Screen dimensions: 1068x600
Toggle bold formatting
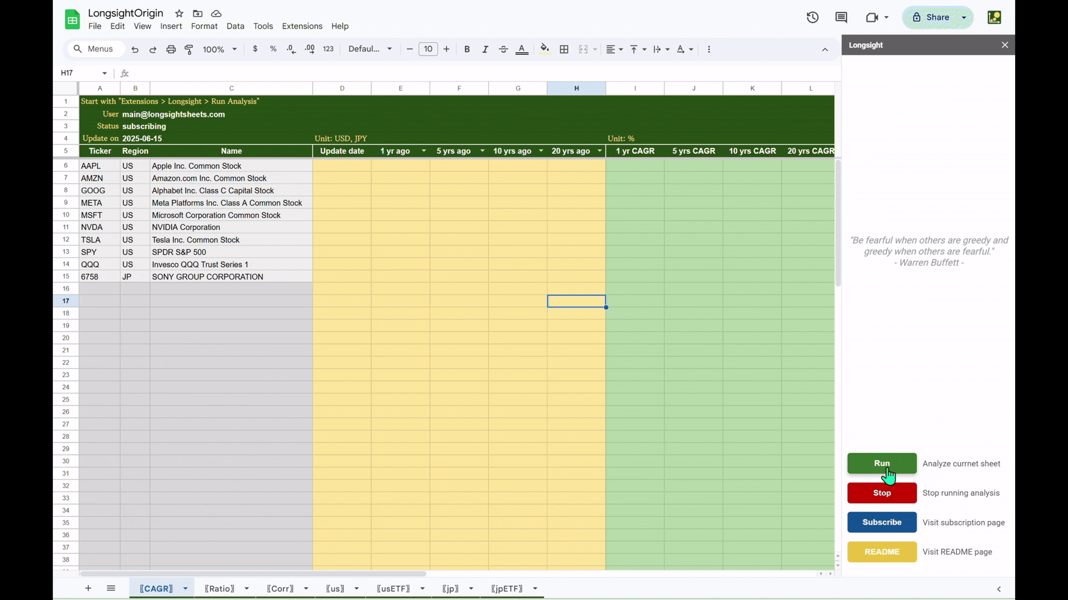coord(467,49)
